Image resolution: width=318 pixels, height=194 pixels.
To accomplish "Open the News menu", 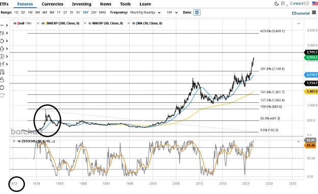I will pyautogui.click(x=106, y=4).
